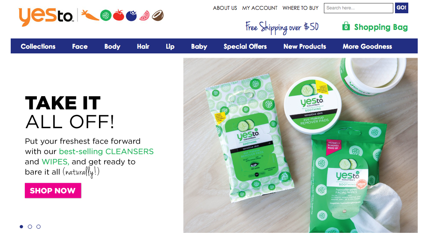Jump to the third carousel dot
This screenshot has width=422, height=235.
click(39, 227)
